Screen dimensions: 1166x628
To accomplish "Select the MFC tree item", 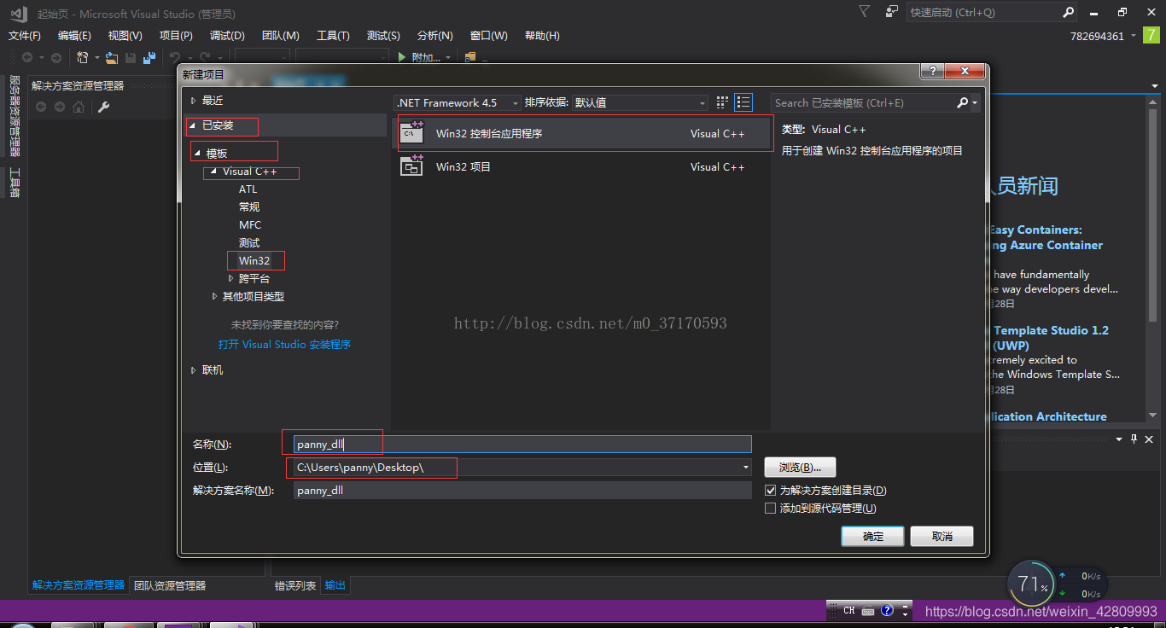I will pos(250,225).
